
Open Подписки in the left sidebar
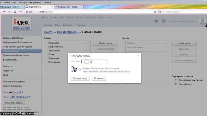click(8, 71)
